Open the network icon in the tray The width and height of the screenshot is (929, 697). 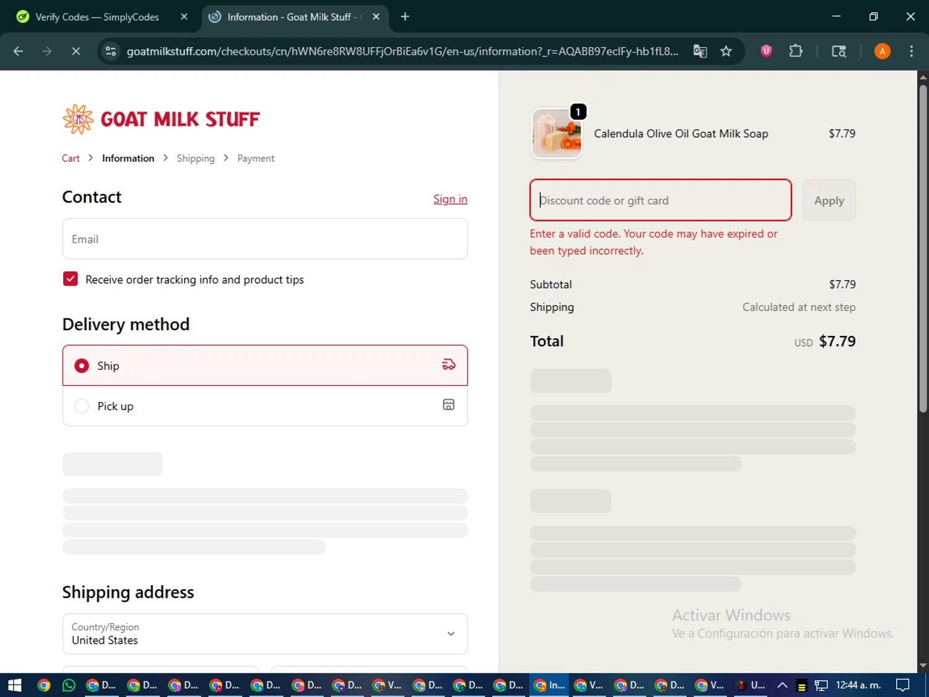click(821, 685)
